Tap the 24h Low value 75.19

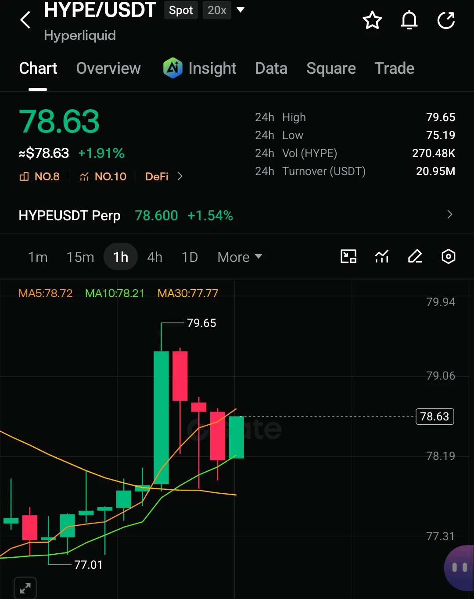[441, 135]
